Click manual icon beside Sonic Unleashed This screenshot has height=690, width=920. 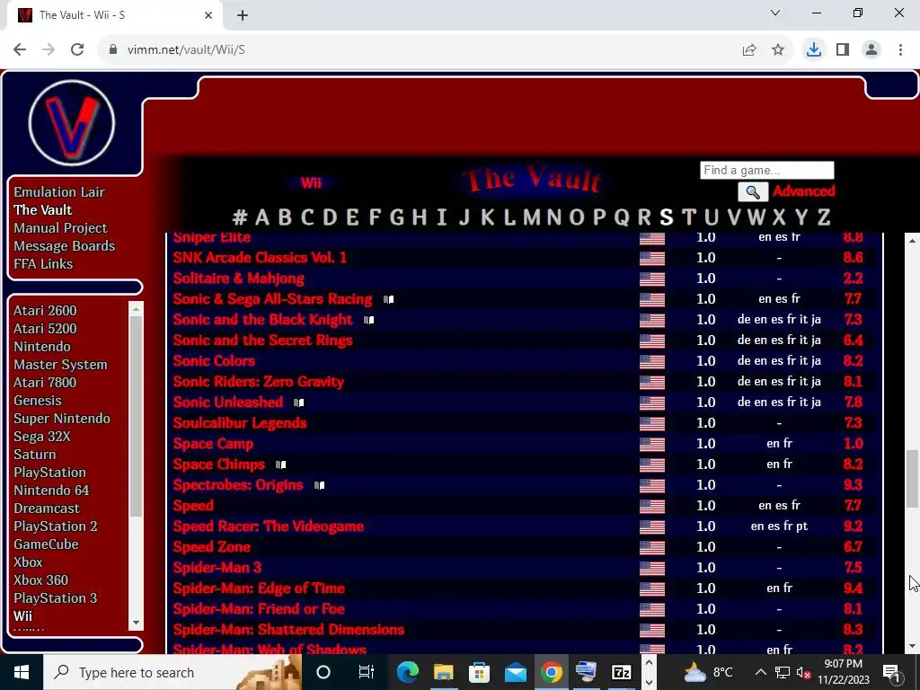pos(298,402)
